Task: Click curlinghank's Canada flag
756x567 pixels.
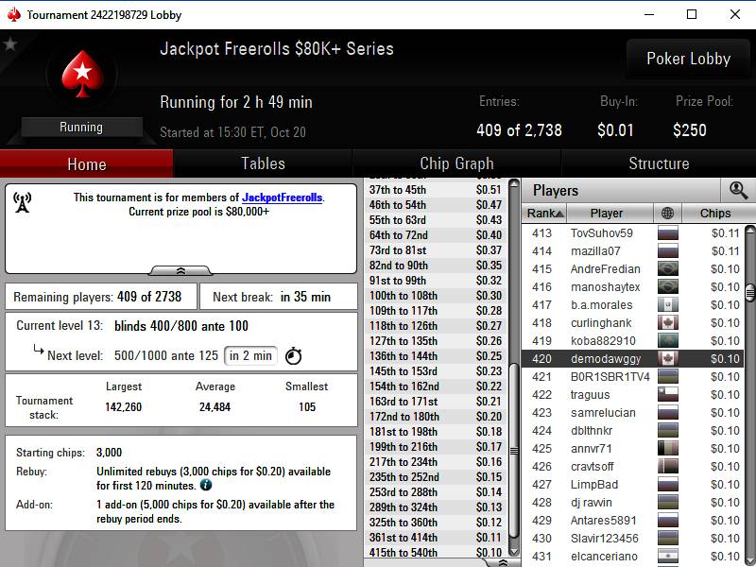Action: (668, 322)
